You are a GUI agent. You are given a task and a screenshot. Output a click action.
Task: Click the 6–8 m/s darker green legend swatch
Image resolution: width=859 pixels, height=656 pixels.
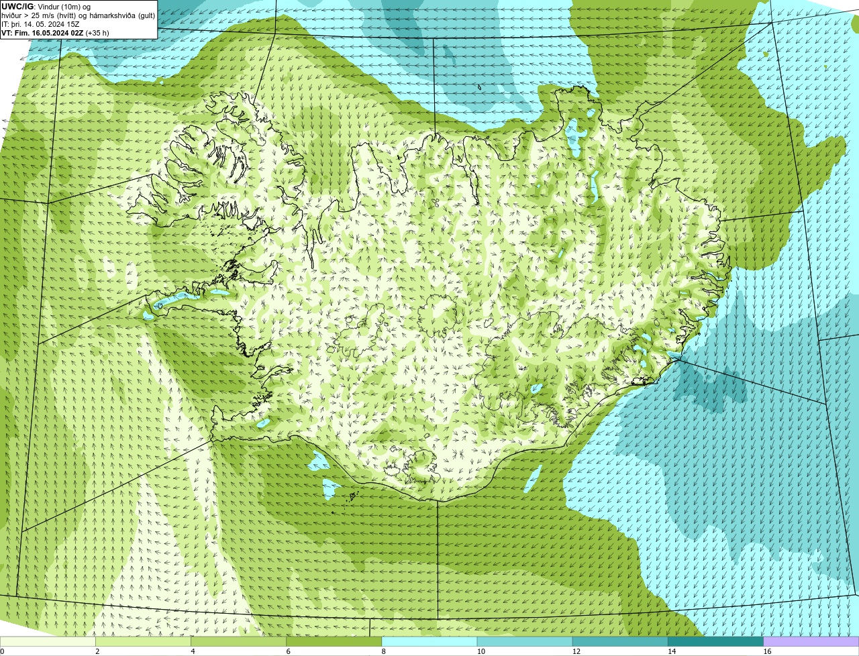[334, 642]
